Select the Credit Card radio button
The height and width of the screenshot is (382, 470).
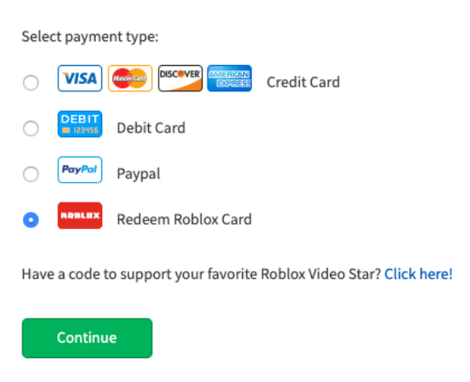coord(31,82)
